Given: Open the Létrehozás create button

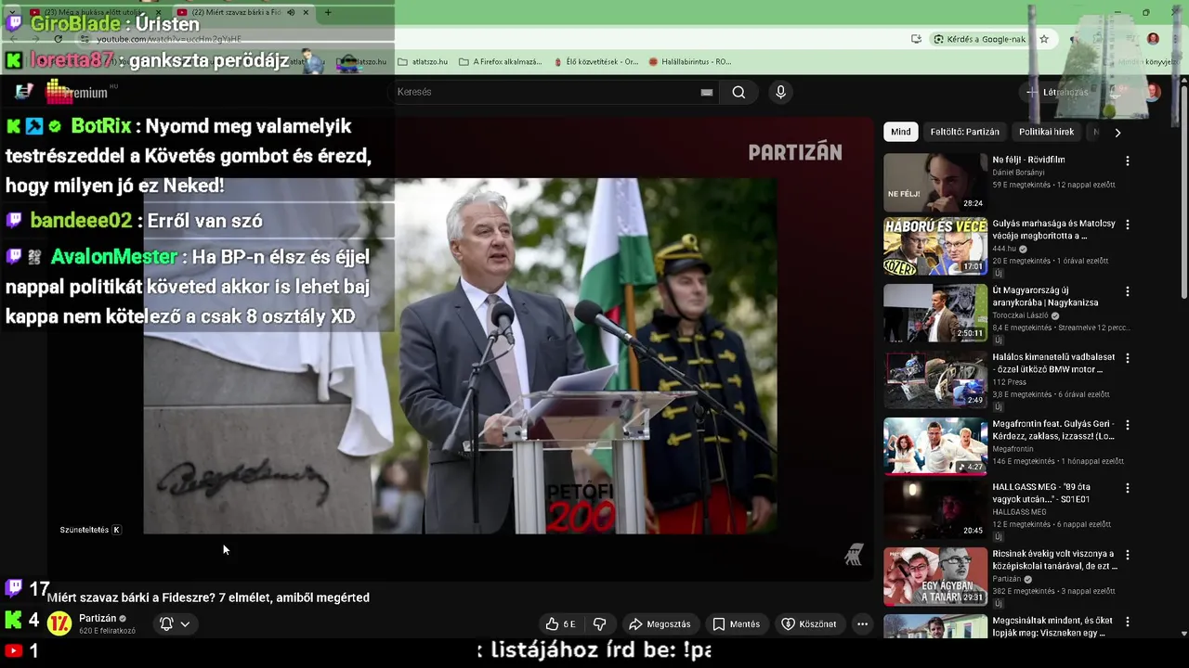Looking at the screenshot, I should click(x=1056, y=92).
